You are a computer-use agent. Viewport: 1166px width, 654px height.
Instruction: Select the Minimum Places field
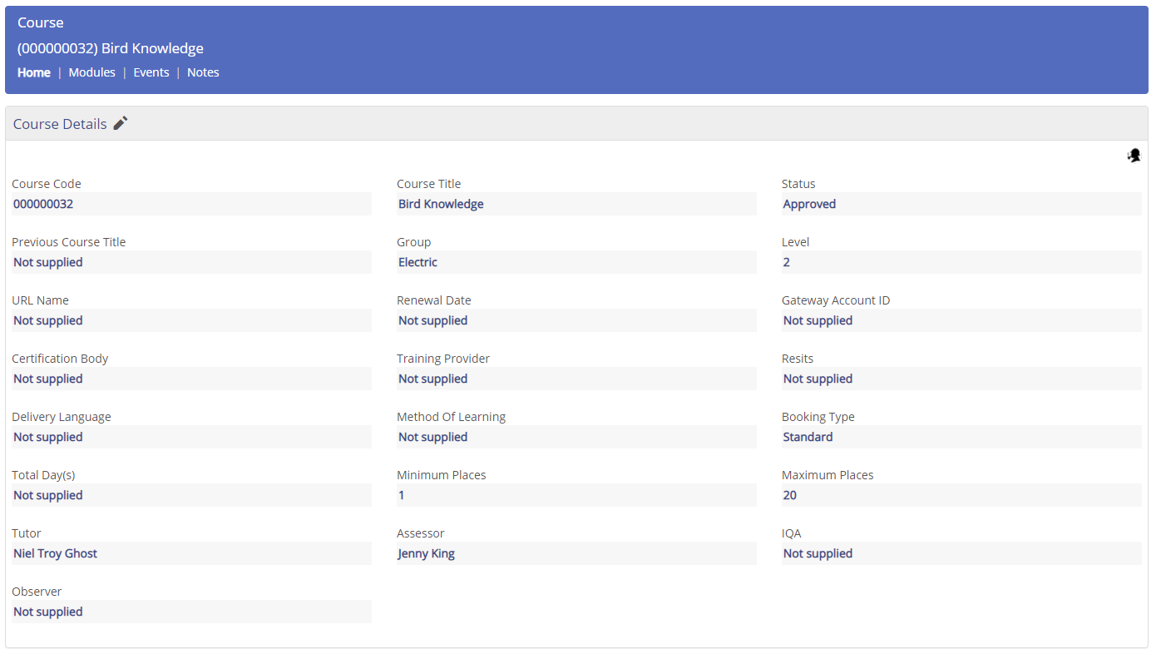[577, 495]
